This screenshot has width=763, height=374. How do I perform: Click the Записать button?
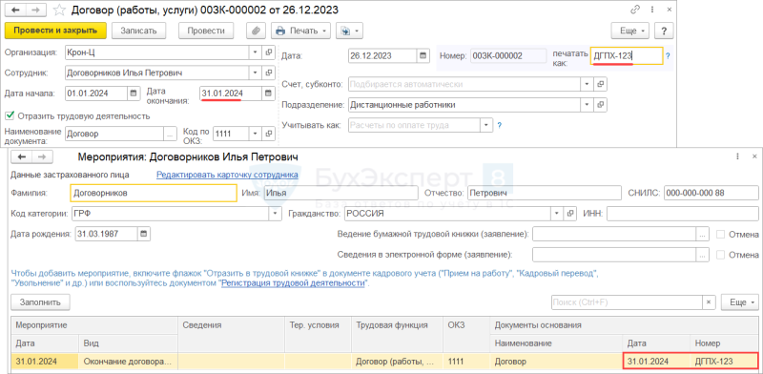pyautogui.click(x=139, y=31)
